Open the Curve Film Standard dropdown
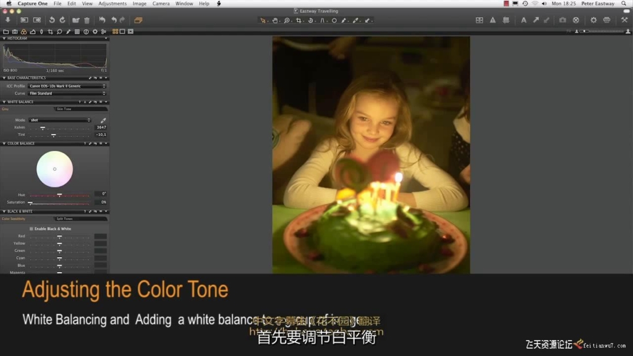 (67, 93)
